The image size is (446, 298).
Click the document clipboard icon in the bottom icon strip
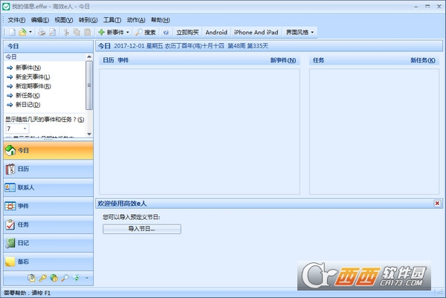tap(31, 278)
